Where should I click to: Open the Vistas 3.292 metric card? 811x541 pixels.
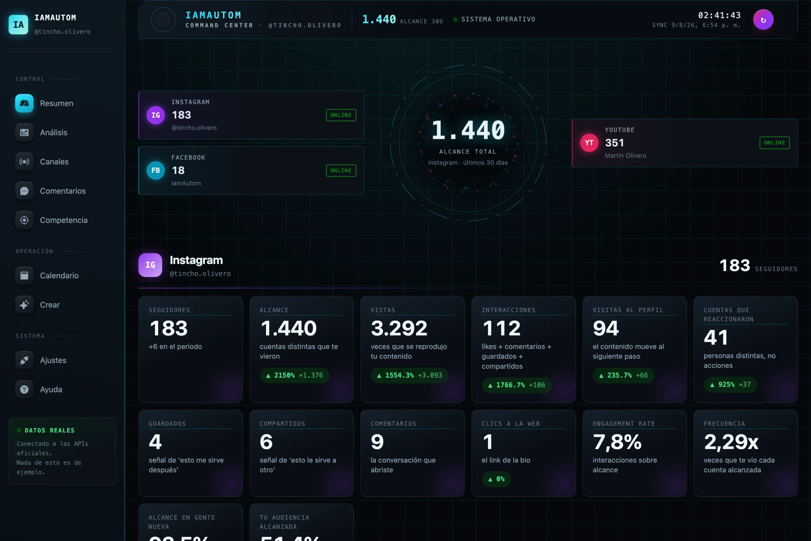pos(412,350)
